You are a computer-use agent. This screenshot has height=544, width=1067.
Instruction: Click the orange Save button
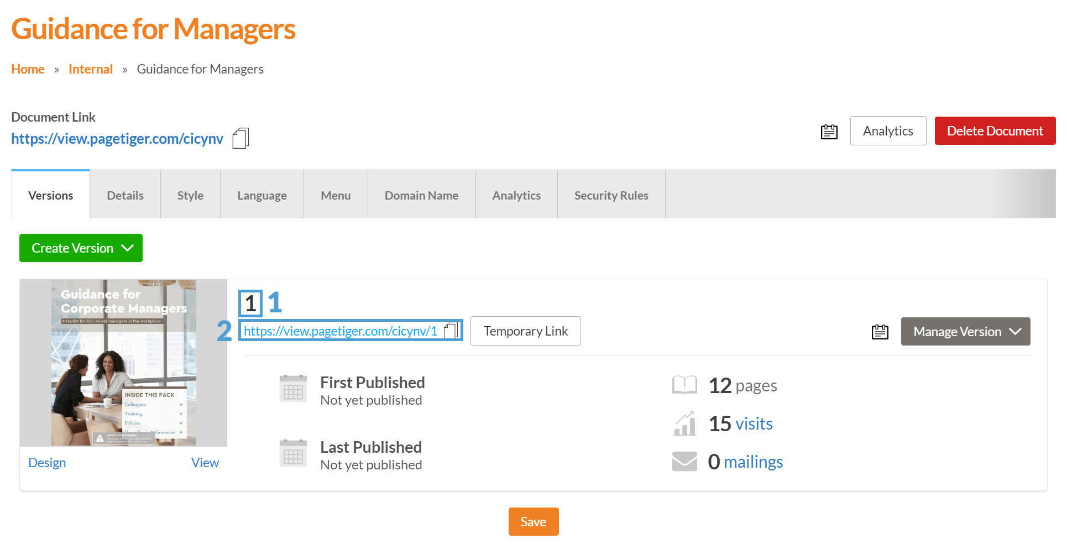click(533, 522)
